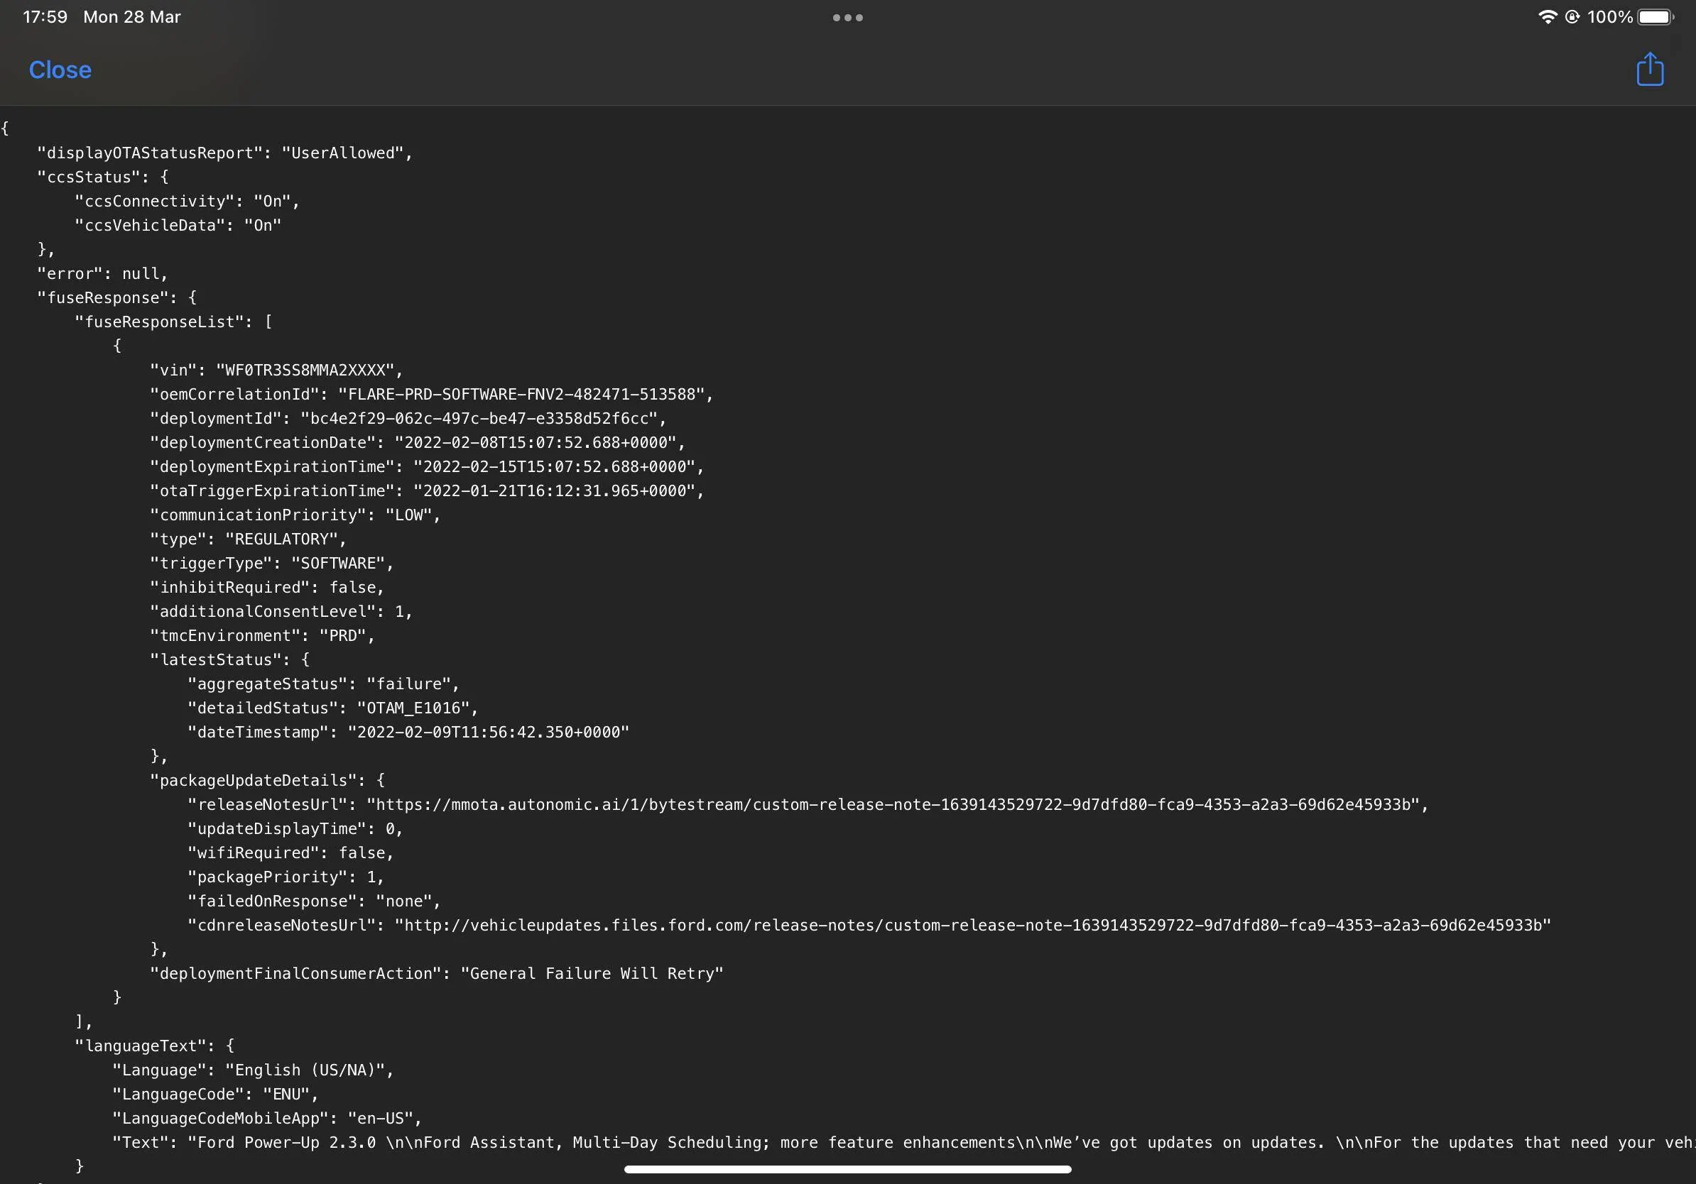Tap the failedOnResponse "none" line
This screenshot has height=1184, width=1696.
314,901
